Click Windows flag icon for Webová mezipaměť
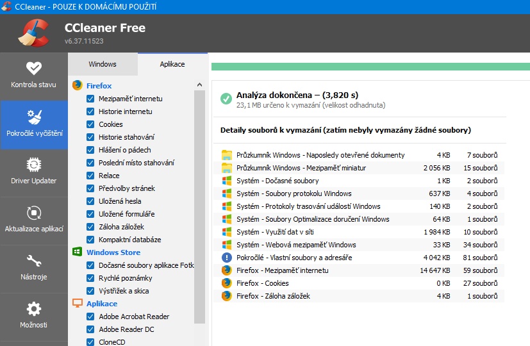Screen dimensions: 530x346 226,245
